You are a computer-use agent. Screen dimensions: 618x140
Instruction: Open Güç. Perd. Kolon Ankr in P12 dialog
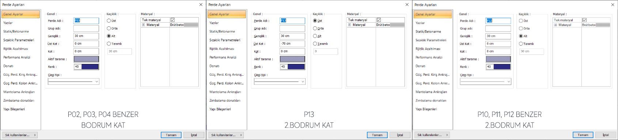point(433,83)
